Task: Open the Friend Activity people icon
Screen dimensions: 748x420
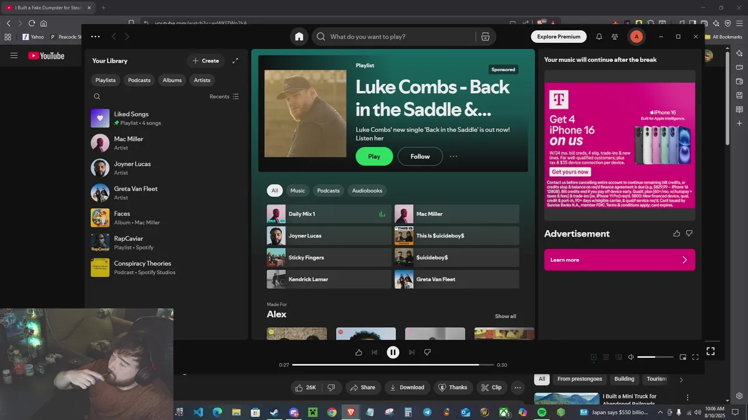Action: (x=615, y=37)
